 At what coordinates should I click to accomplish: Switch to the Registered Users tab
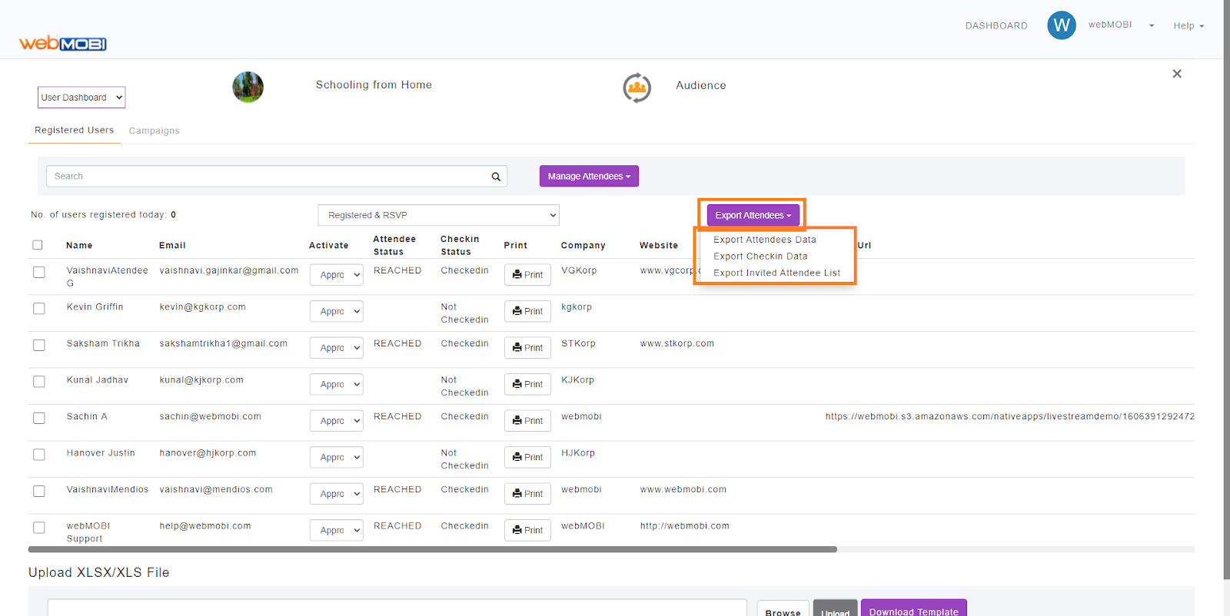click(x=75, y=131)
